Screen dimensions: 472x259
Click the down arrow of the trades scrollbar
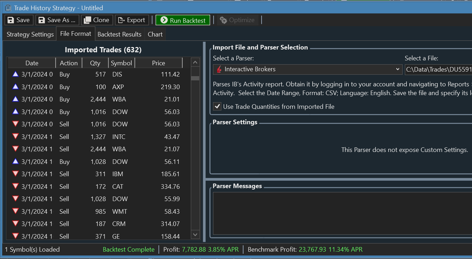[195, 234]
